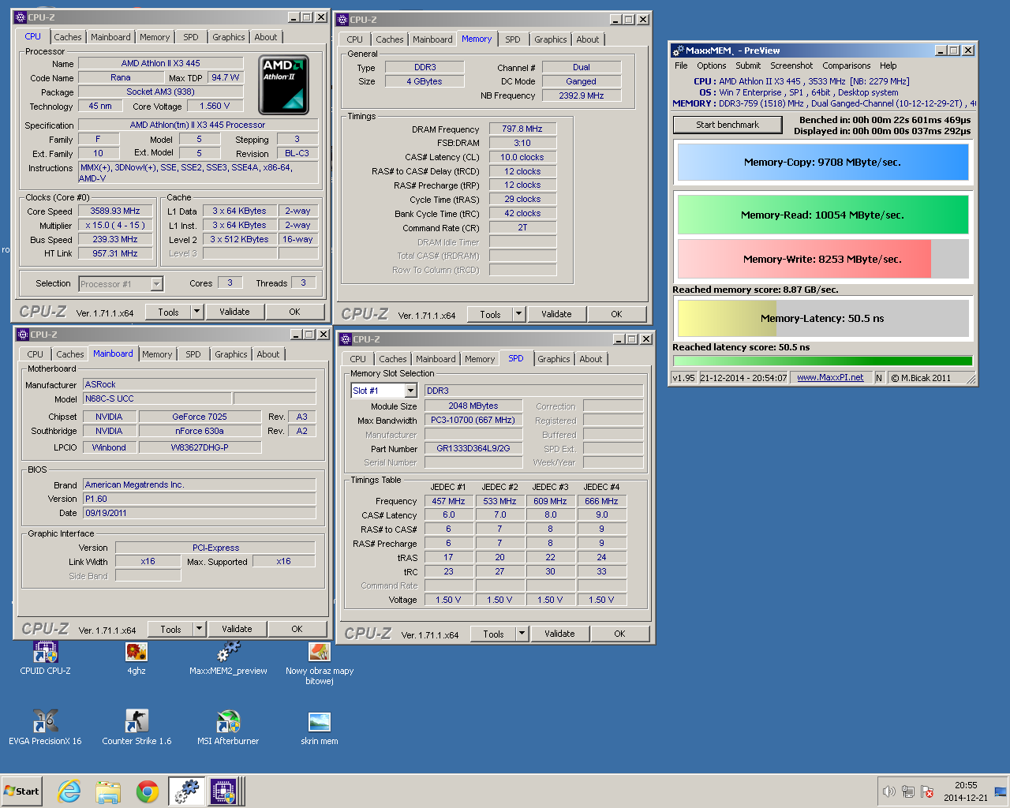
Task: Open Options menu in MaxxMEM
Action: 711,65
